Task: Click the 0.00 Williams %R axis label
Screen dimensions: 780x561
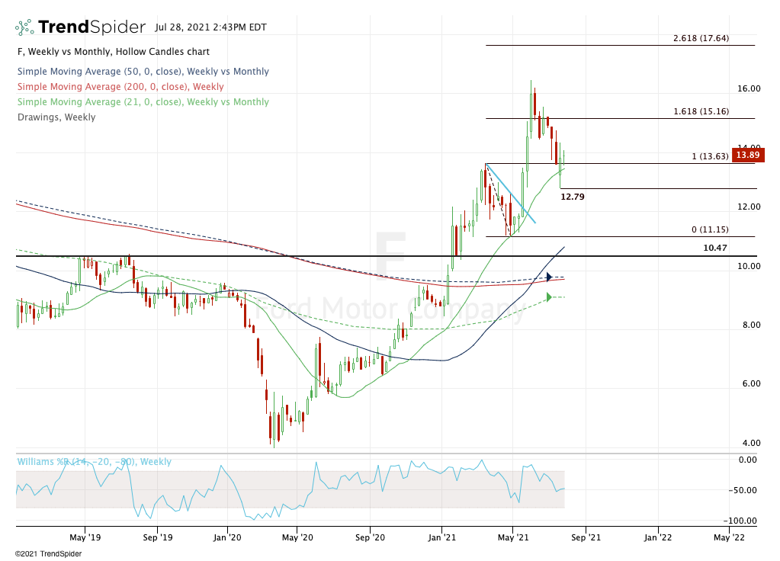Action: [748, 460]
